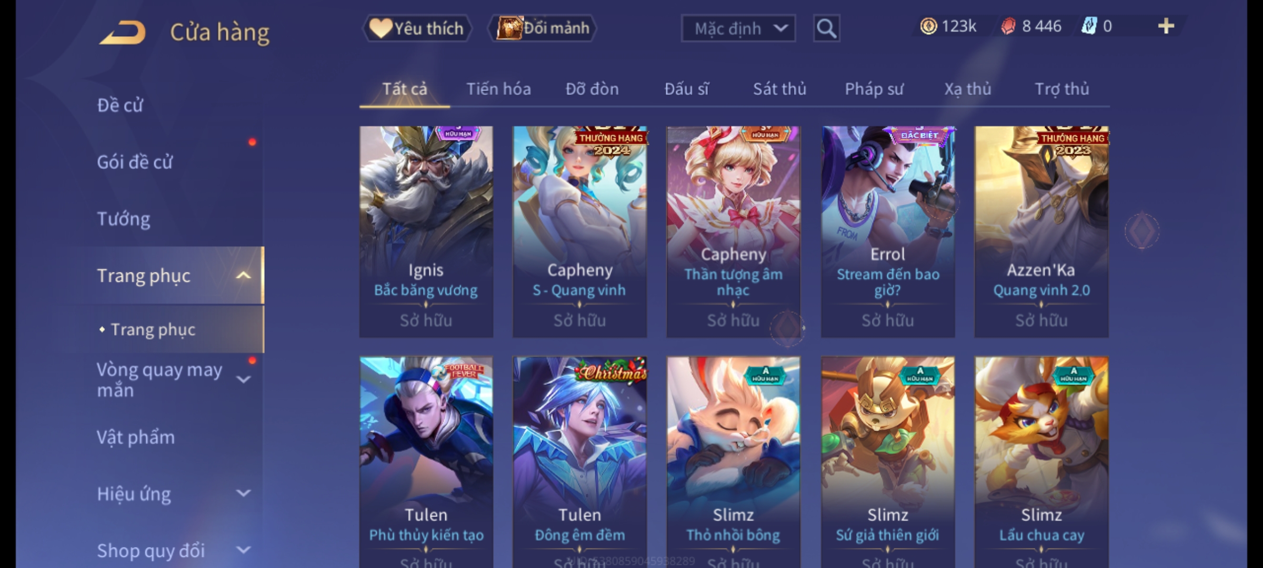
Task: Open Gói đề cử in sidebar
Action: tap(135, 162)
